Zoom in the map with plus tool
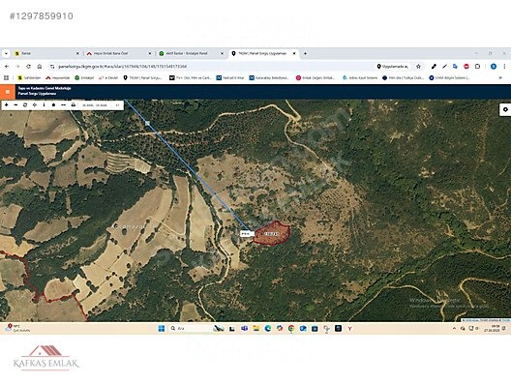 pyautogui.click(x=6, y=105)
